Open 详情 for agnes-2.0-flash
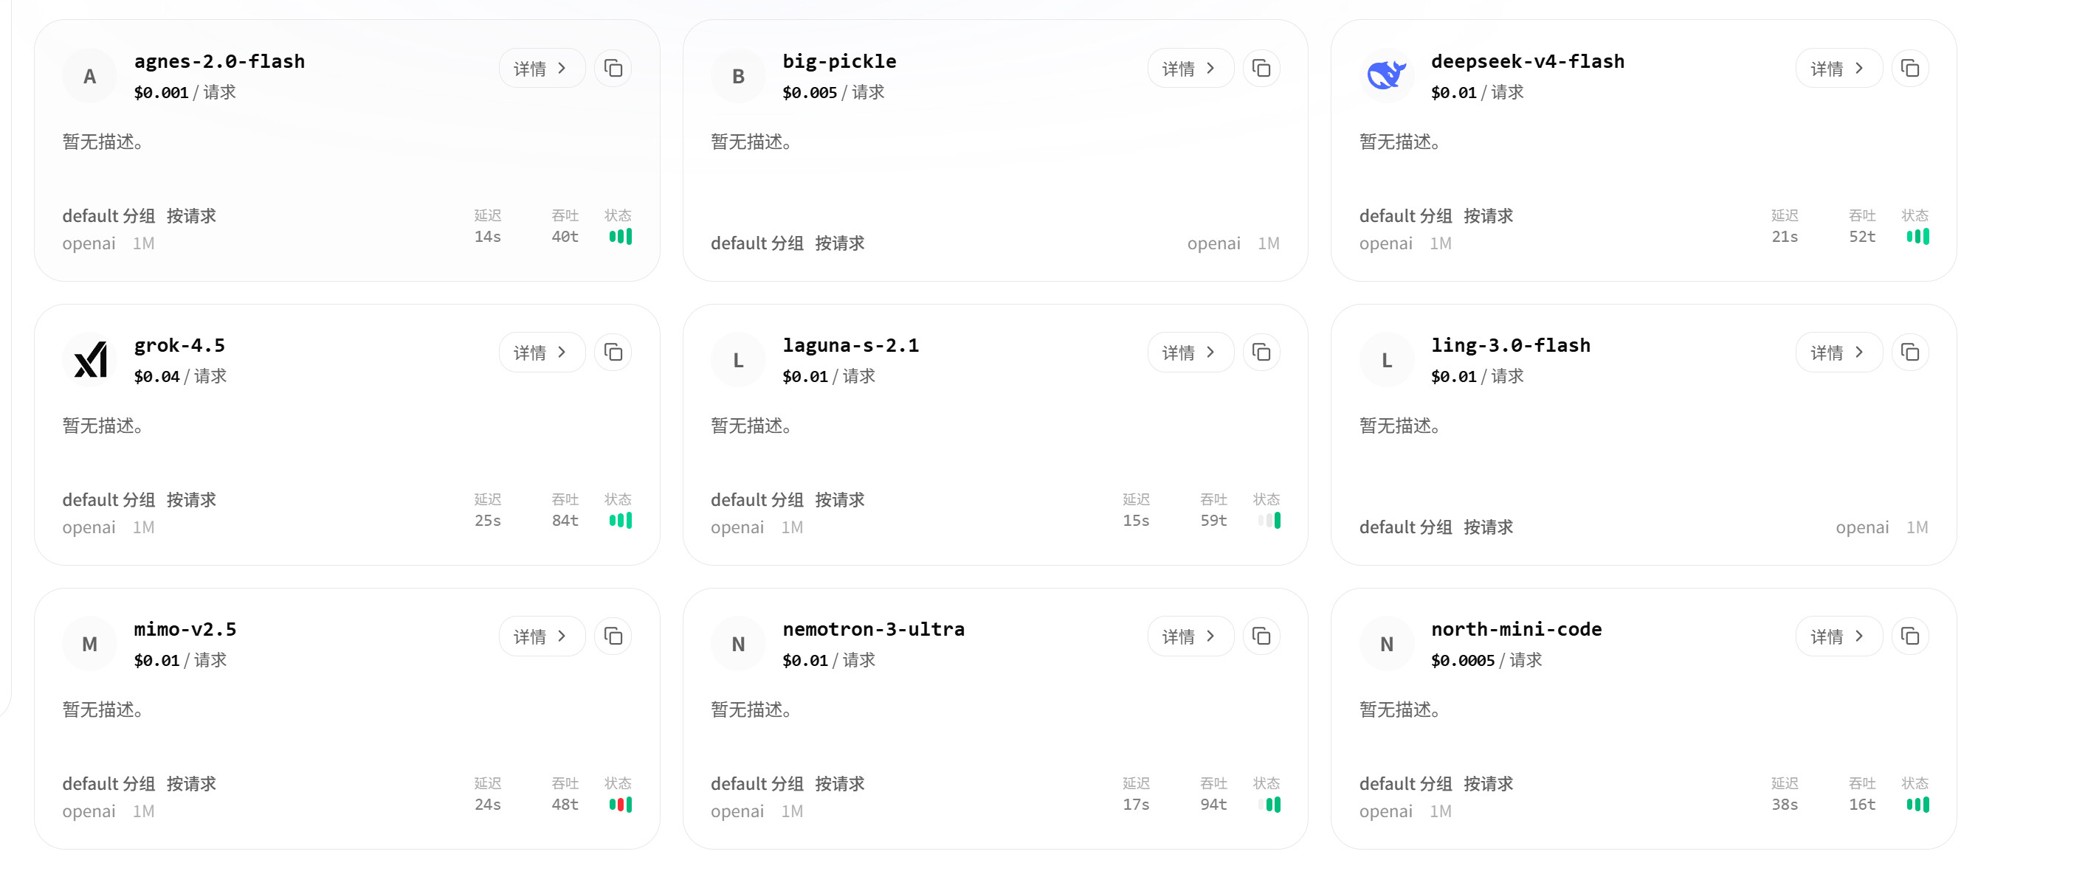This screenshot has height=871, width=2085. pos(542,69)
